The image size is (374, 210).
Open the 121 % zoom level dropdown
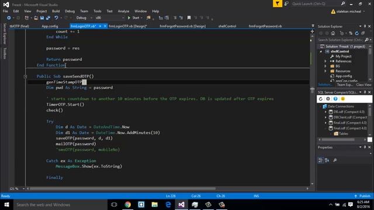click(17, 188)
